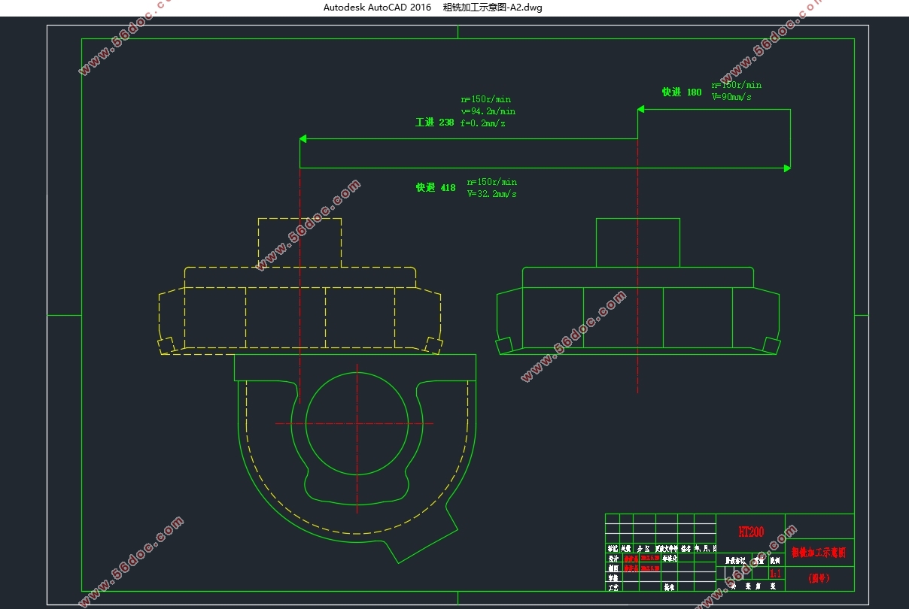Select the solid green cutter shank rectangle on right
The width and height of the screenshot is (909, 609).
637,242
